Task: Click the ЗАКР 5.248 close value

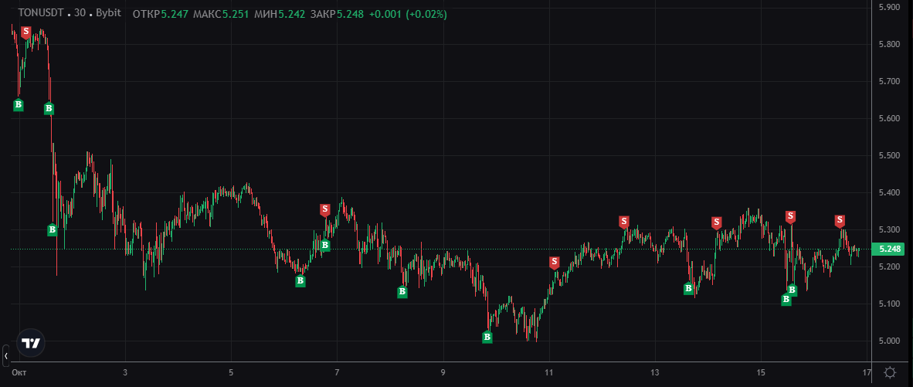Action: point(337,14)
